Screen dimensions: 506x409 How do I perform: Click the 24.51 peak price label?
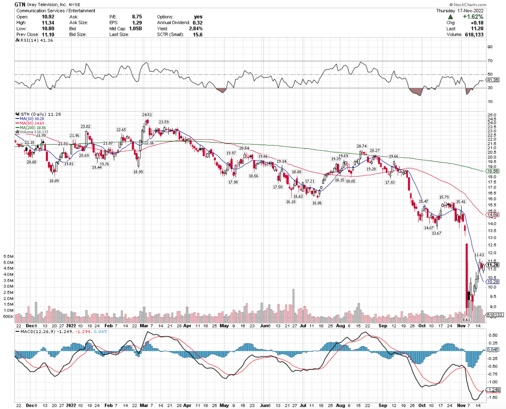(x=147, y=115)
